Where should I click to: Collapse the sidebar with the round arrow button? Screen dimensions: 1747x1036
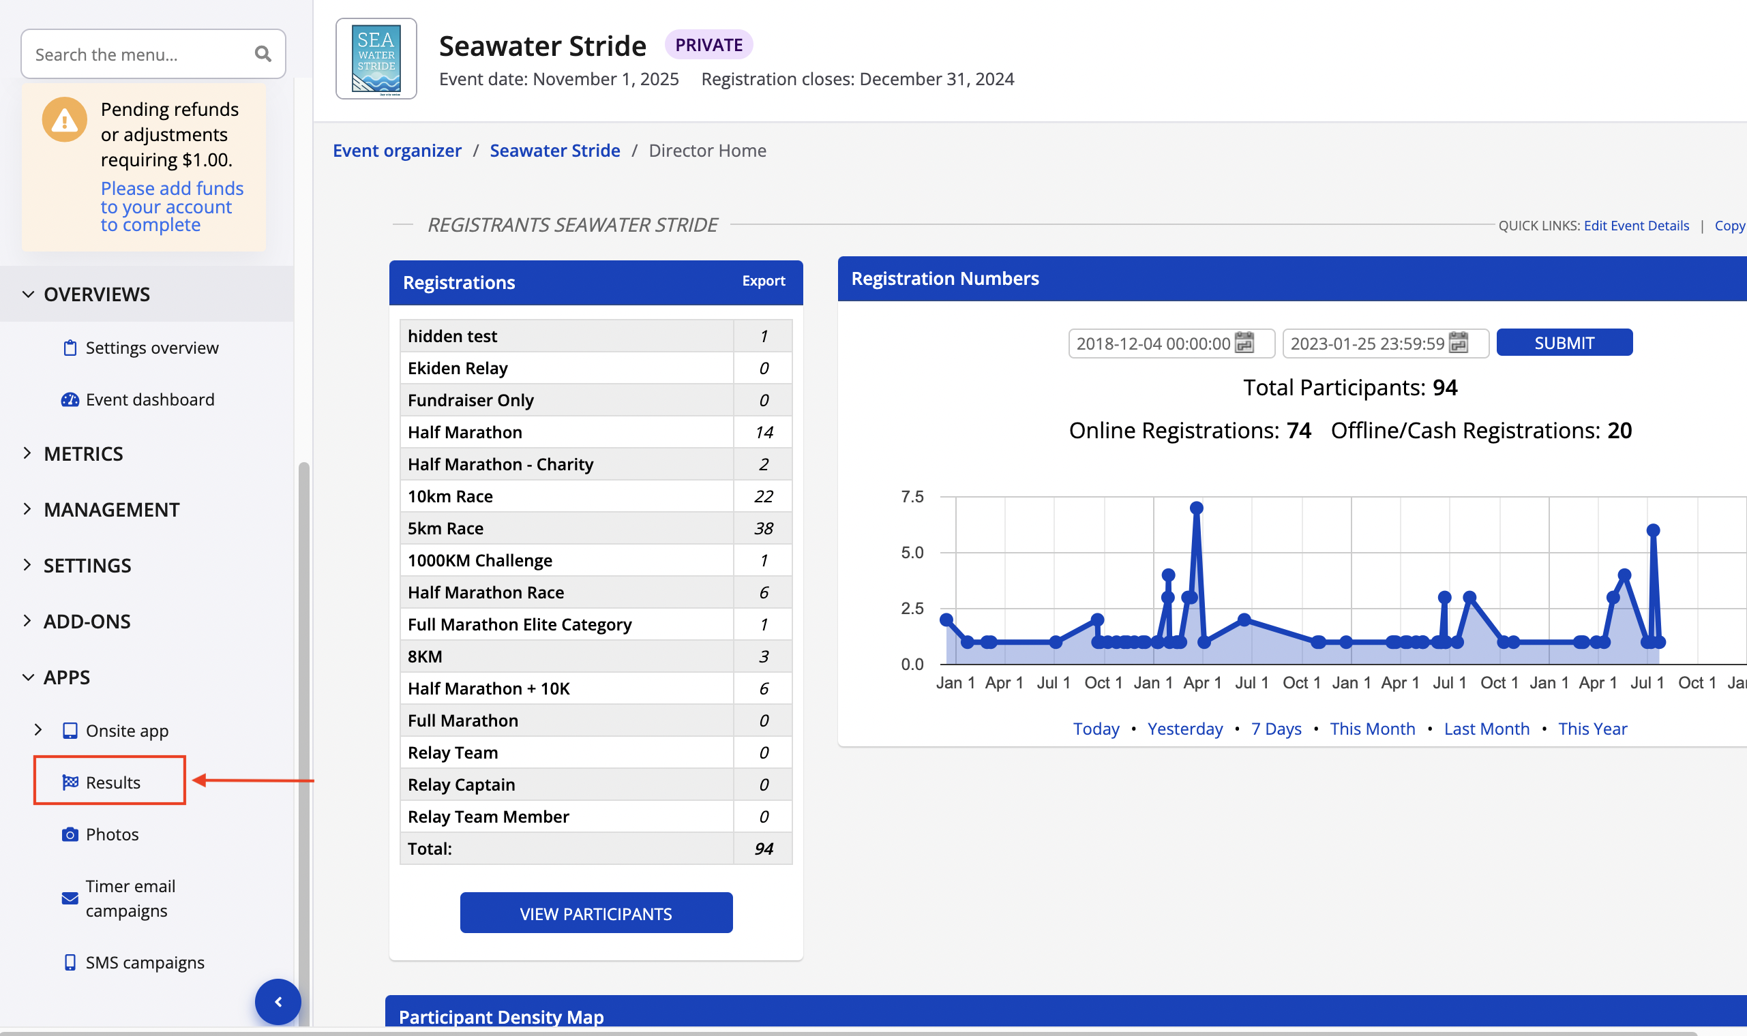click(x=278, y=1002)
